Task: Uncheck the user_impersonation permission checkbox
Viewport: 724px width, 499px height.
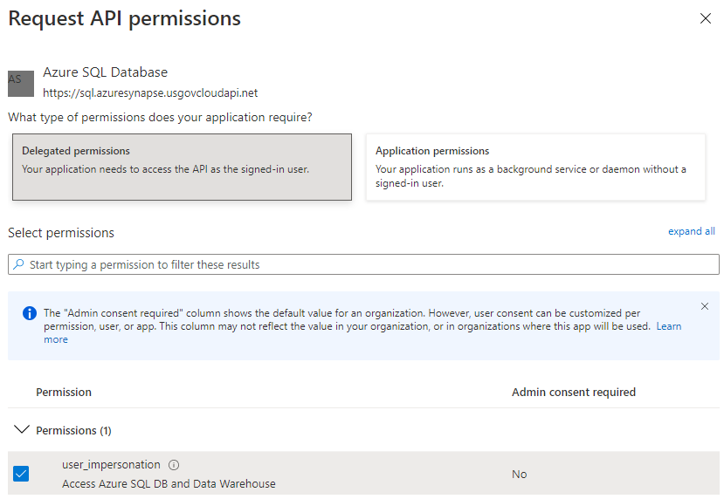Action: point(21,474)
